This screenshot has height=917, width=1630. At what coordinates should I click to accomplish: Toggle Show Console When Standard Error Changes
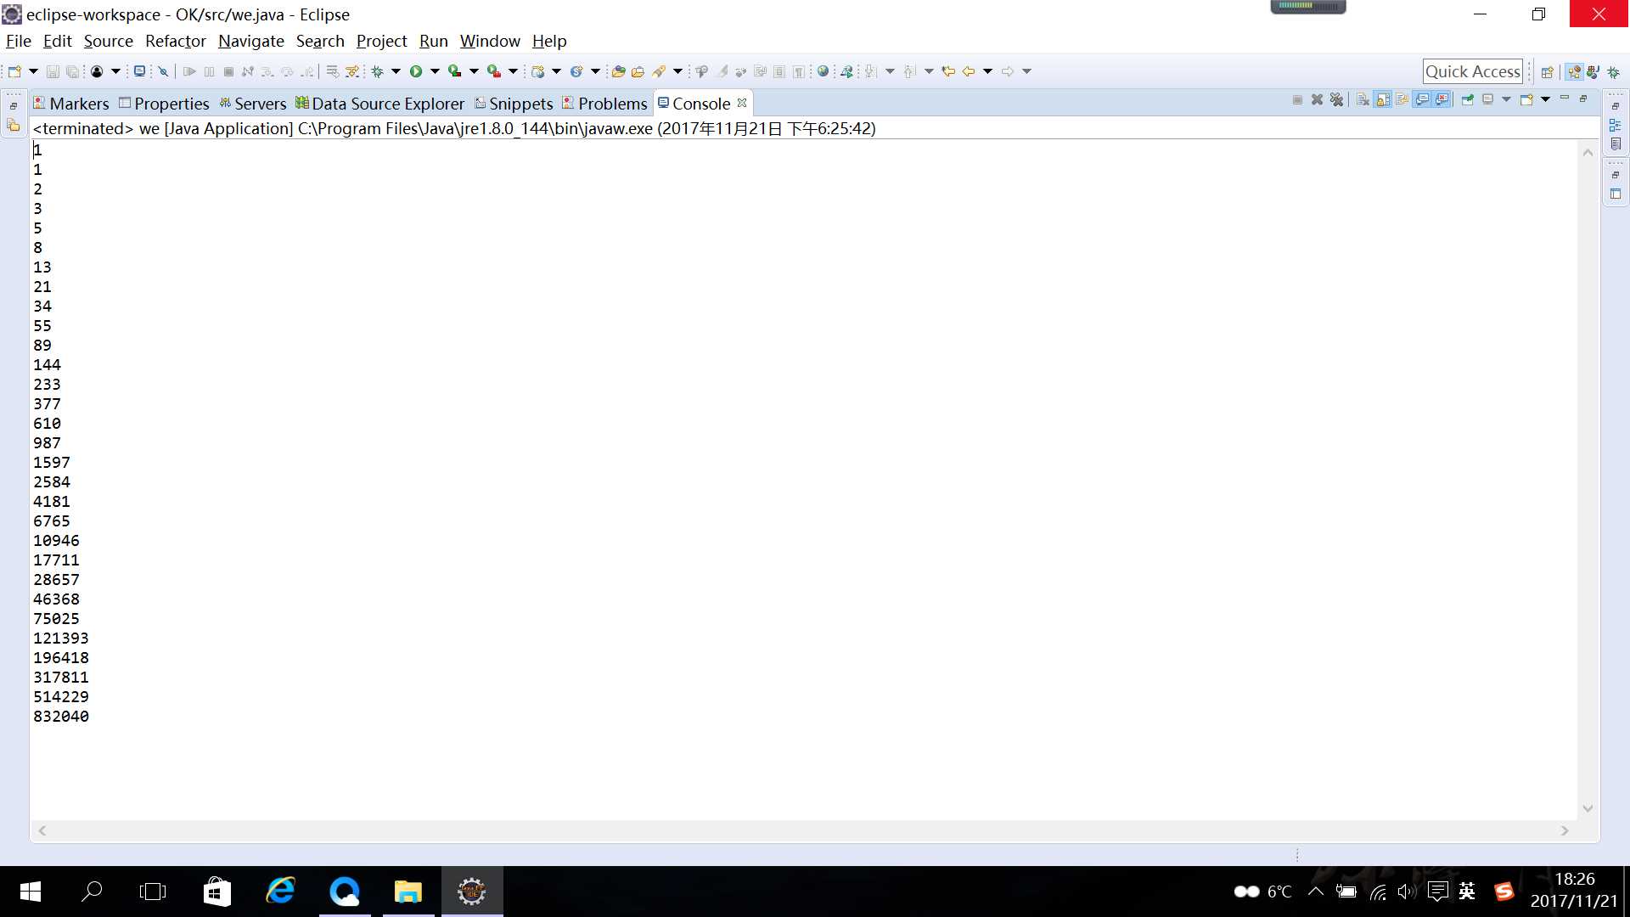pos(1442,99)
